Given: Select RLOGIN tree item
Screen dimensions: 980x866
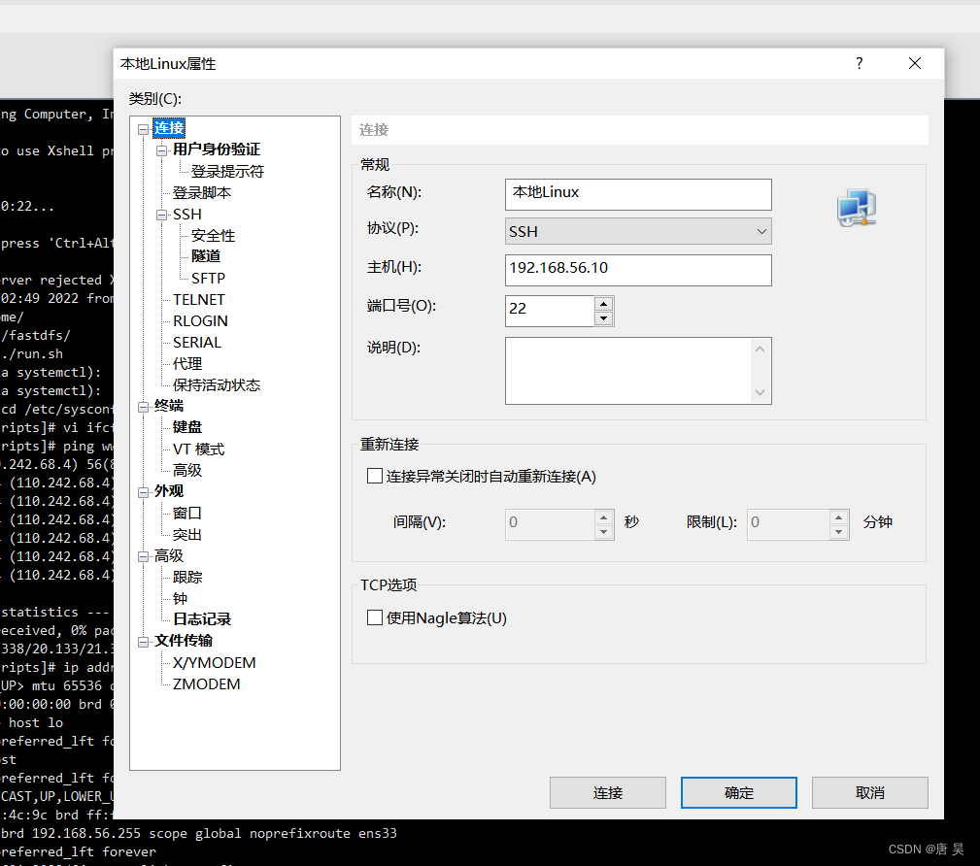Looking at the screenshot, I should click(200, 320).
